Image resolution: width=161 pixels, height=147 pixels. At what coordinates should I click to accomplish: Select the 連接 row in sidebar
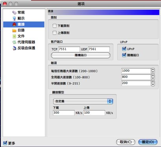coord(24,24)
